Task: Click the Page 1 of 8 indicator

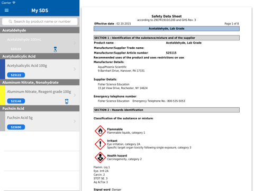Action: tap(231, 24)
